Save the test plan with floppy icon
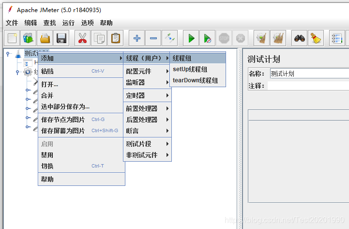 [61, 38]
